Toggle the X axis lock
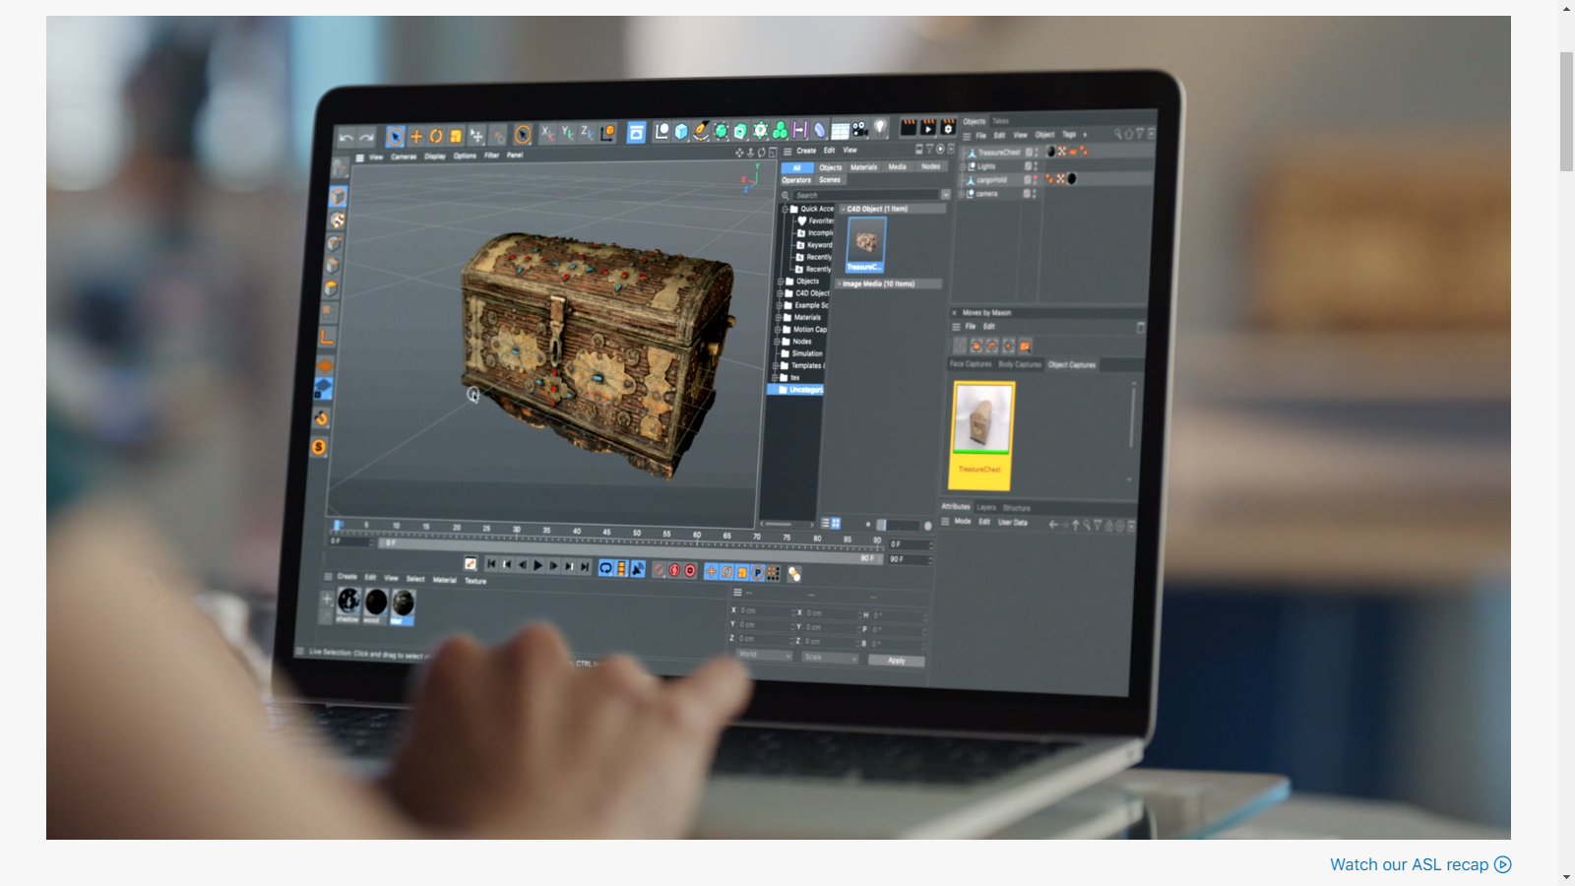This screenshot has width=1575, height=886. (547, 133)
